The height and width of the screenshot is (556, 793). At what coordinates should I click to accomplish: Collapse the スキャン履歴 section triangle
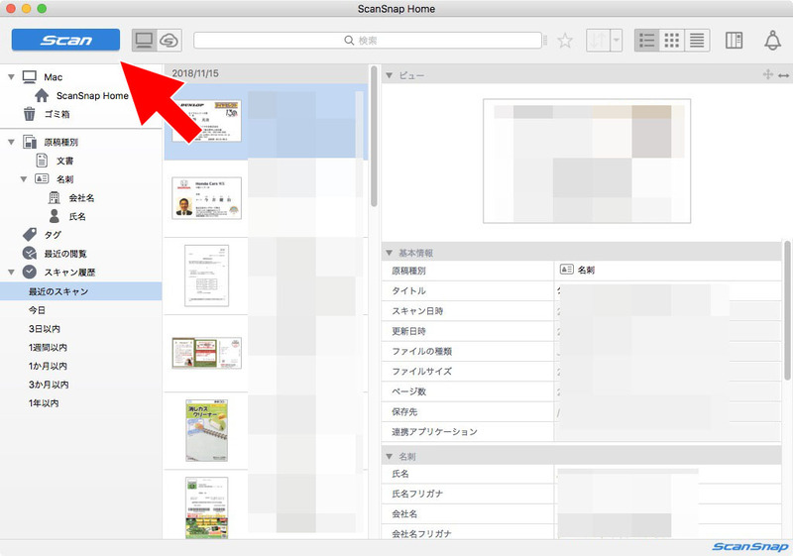point(11,273)
